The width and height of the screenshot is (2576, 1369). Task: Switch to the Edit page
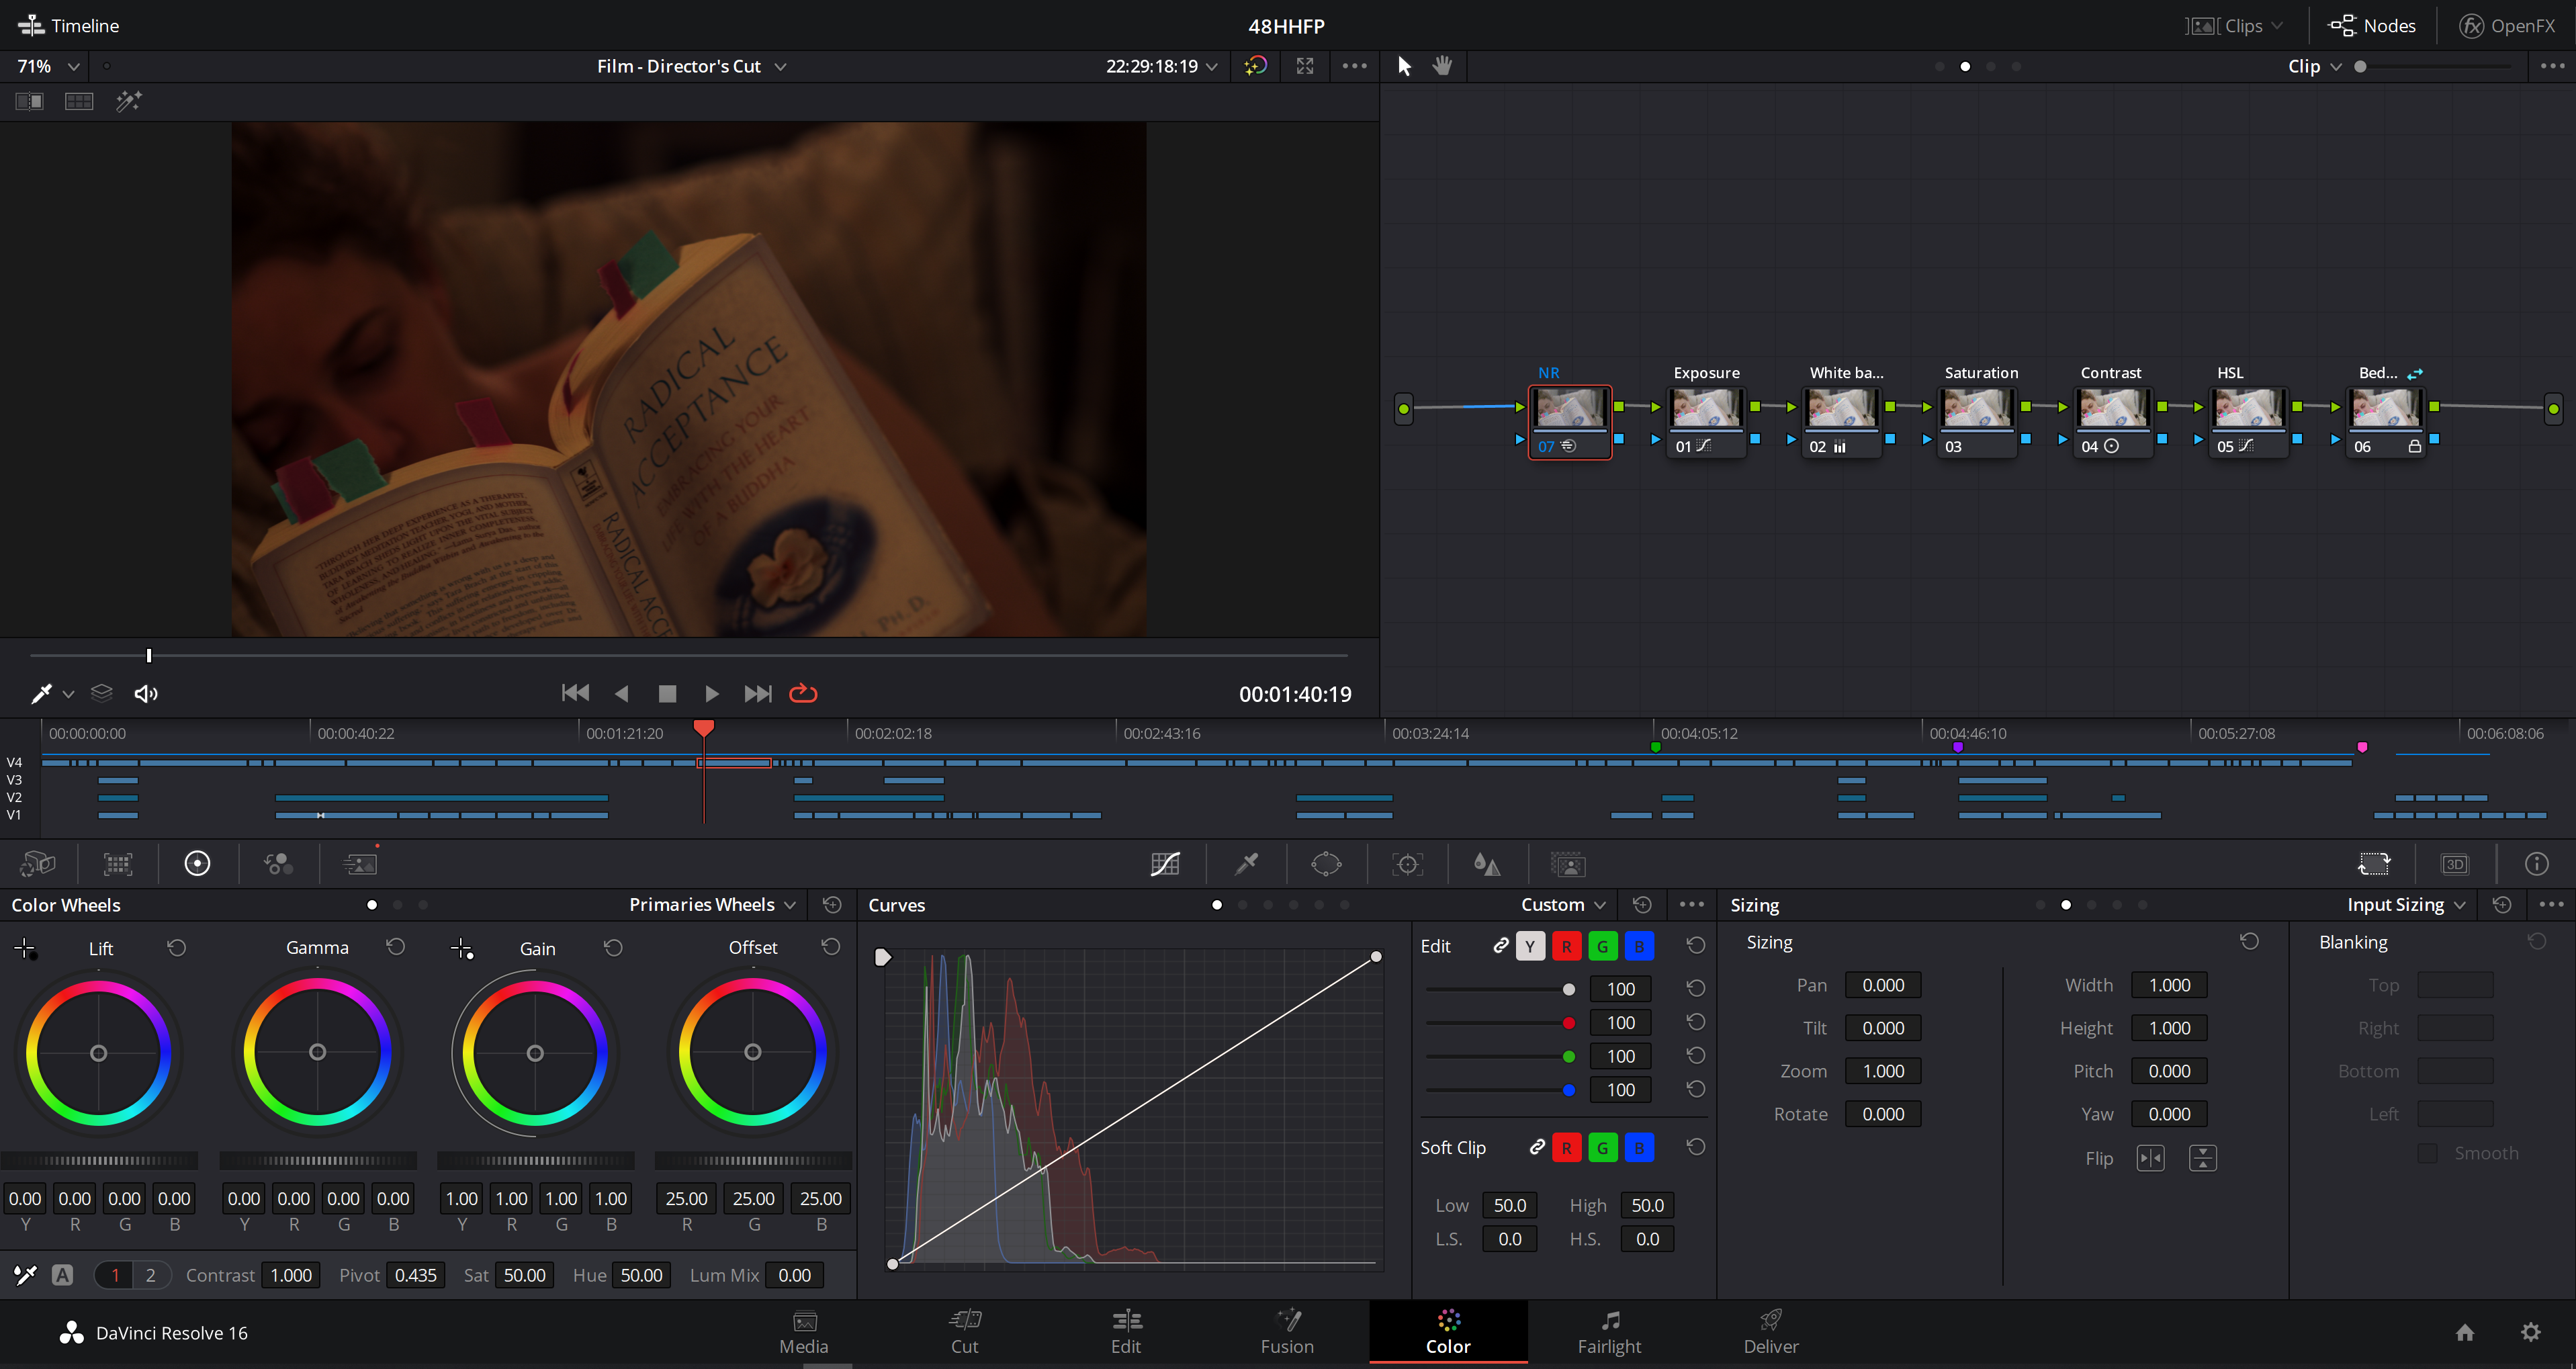click(1126, 1332)
